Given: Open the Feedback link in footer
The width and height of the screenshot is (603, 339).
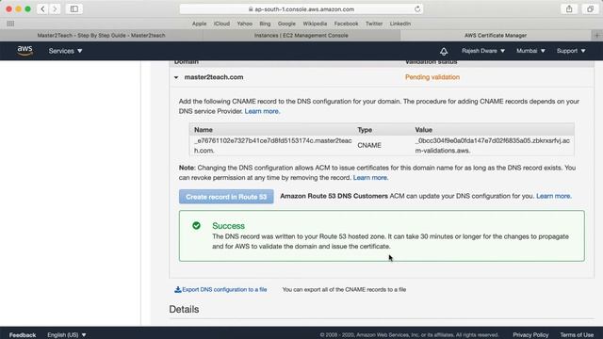Looking at the screenshot, I should click(x=23, y=335).
